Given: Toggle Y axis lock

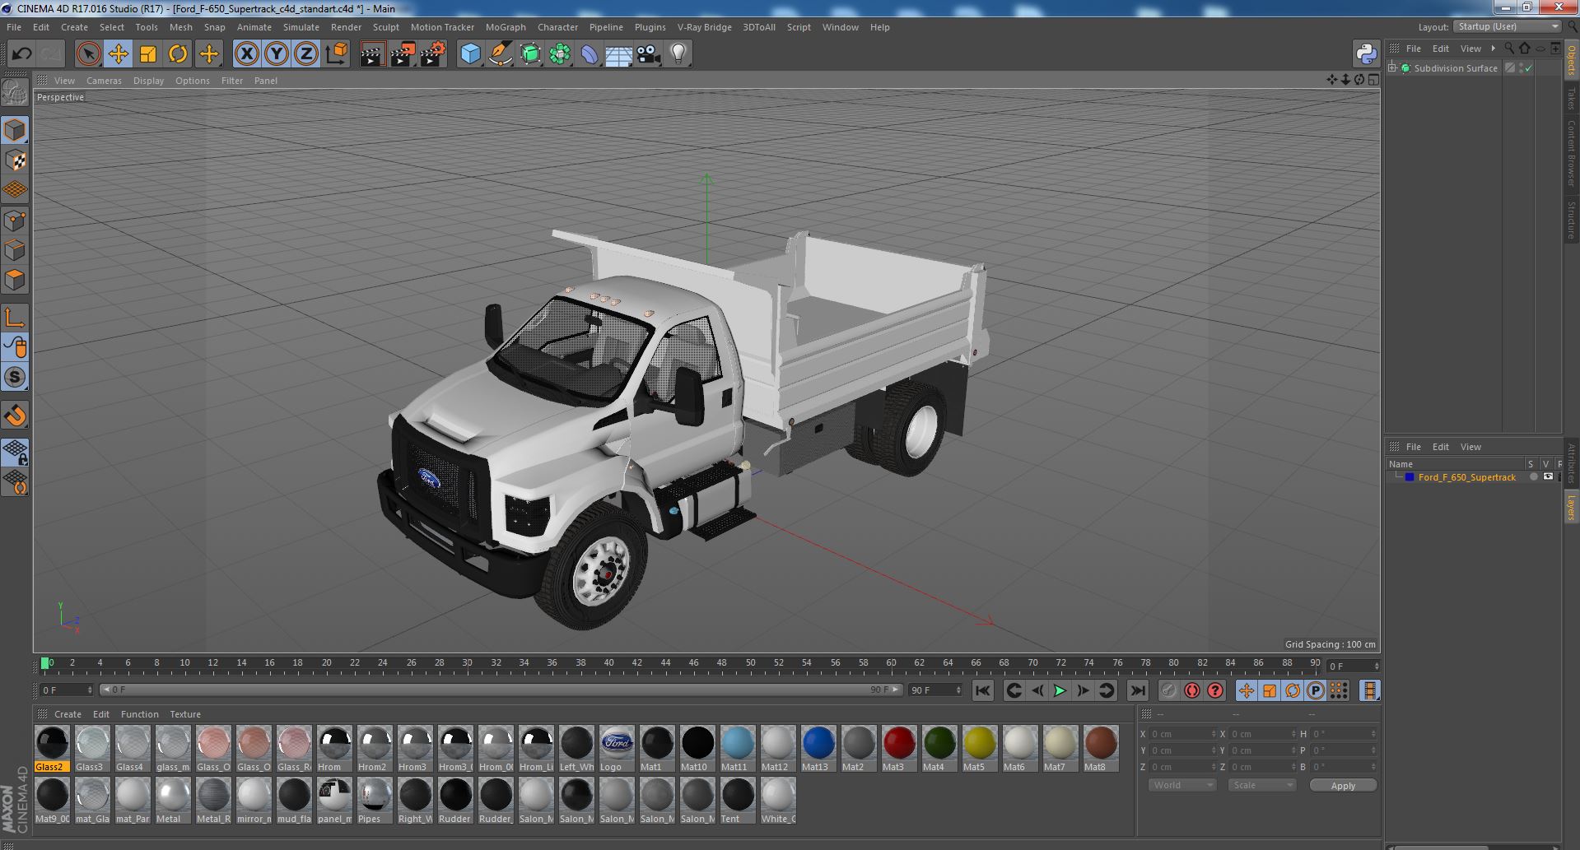Looking at the screenshot, I should tap(277, 54).
